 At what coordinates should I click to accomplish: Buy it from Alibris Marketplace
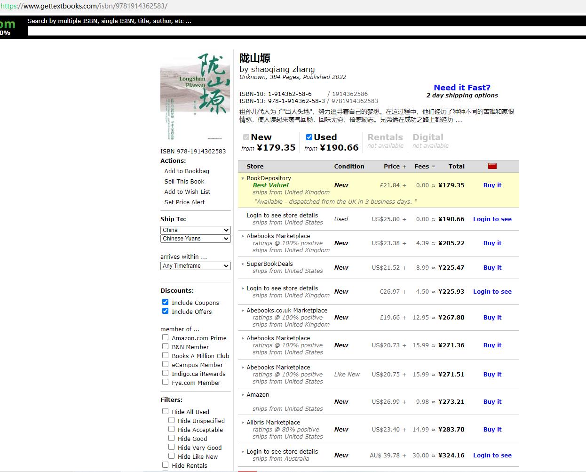(x=492, y=430)
